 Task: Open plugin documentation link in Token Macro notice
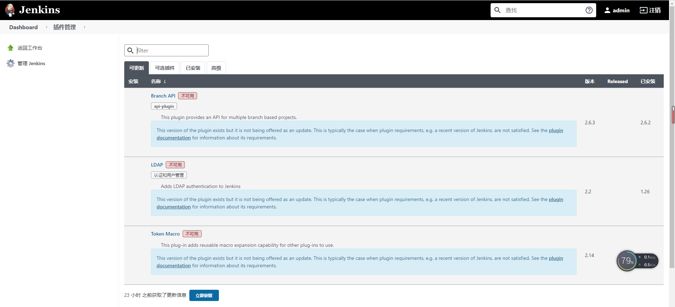pos(556,258)
